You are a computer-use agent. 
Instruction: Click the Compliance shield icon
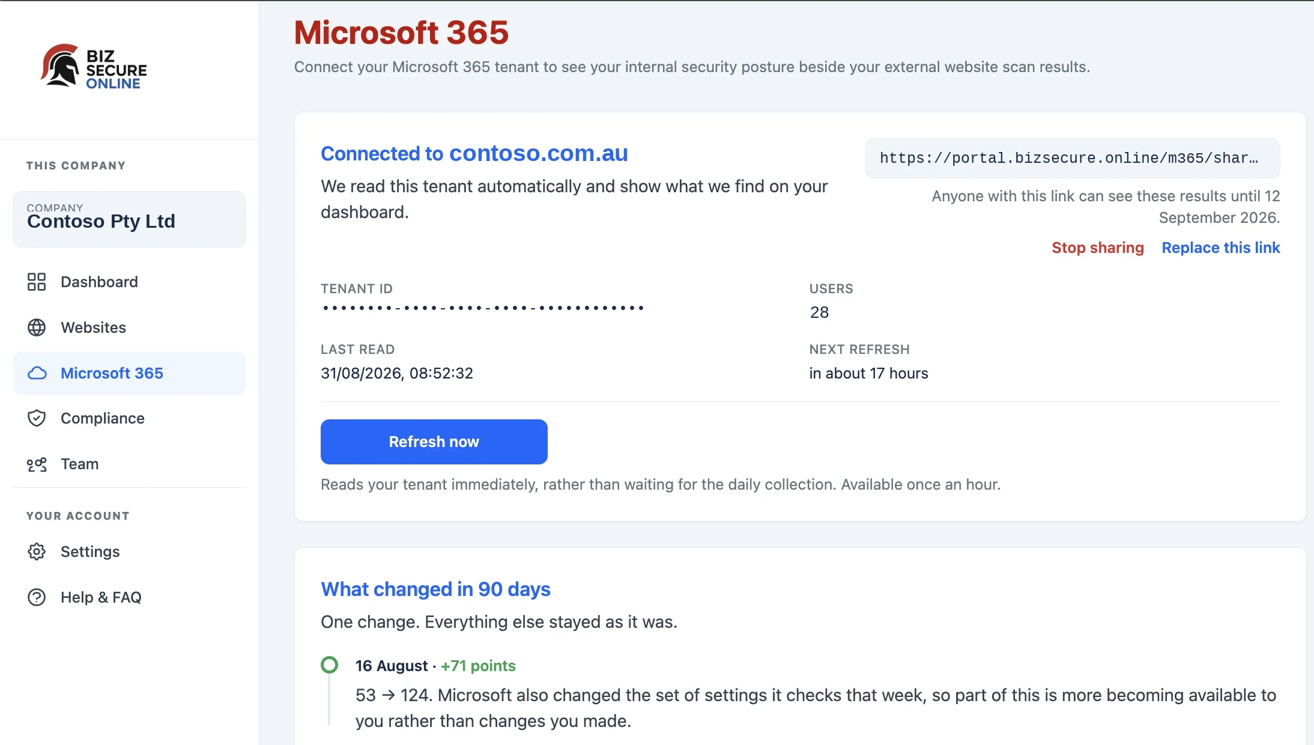tap(37, 418)
